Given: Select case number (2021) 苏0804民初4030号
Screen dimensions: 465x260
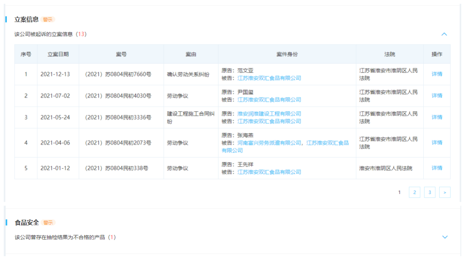Looking at the screenshot, I should point(118,96).
